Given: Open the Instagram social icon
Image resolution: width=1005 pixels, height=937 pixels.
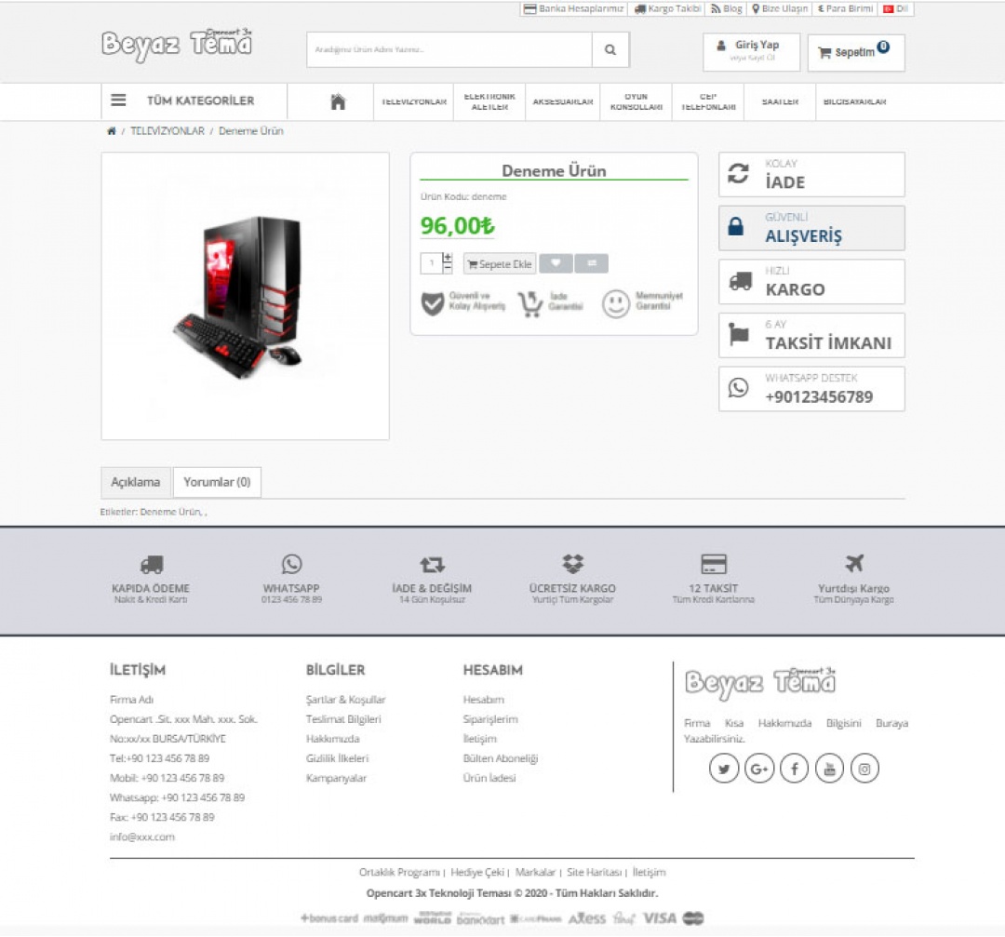Looking at the screenshot, I should point(864,769).
